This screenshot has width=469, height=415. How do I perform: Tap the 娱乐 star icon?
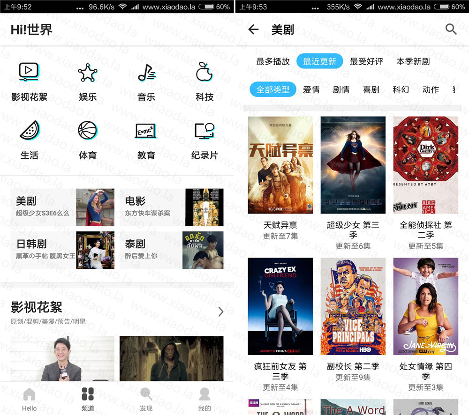[87, 72]
